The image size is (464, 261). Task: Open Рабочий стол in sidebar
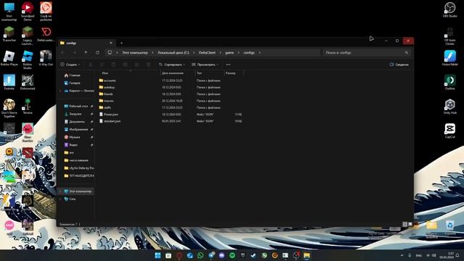tap(76, 107)
